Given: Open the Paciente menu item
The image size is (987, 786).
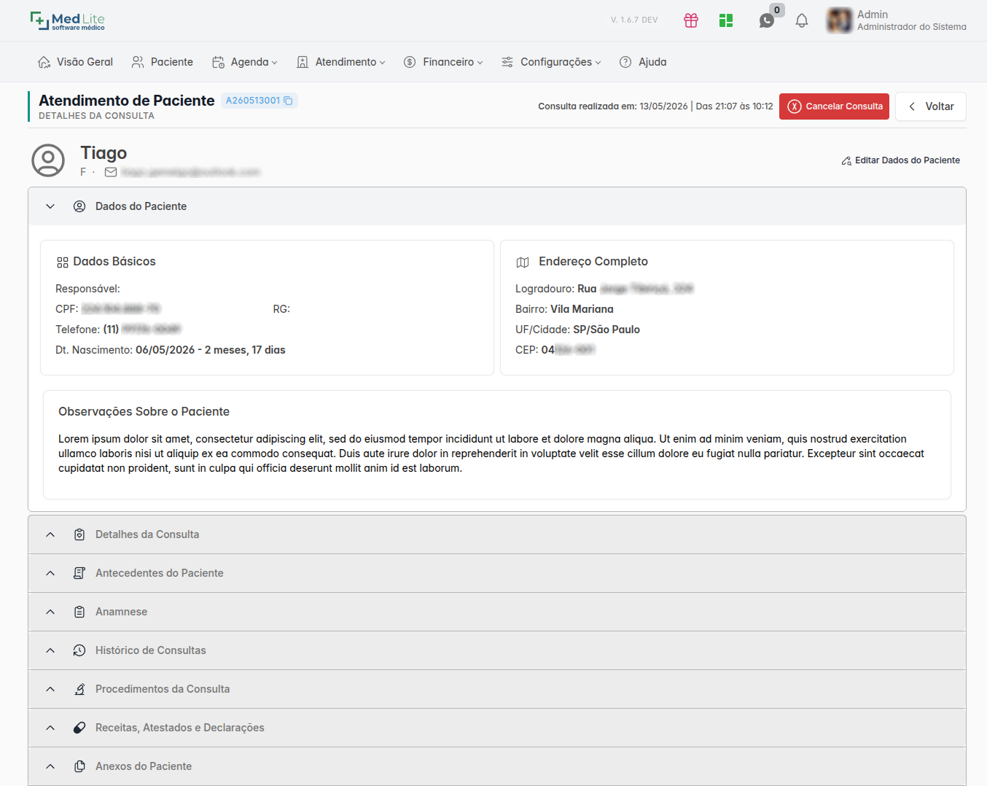Looking at the screenshot, I should [x=163, y=62].
